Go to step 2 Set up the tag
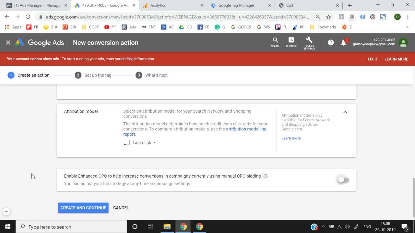Viewport: 415px width, 233px height. click(93, 75)
